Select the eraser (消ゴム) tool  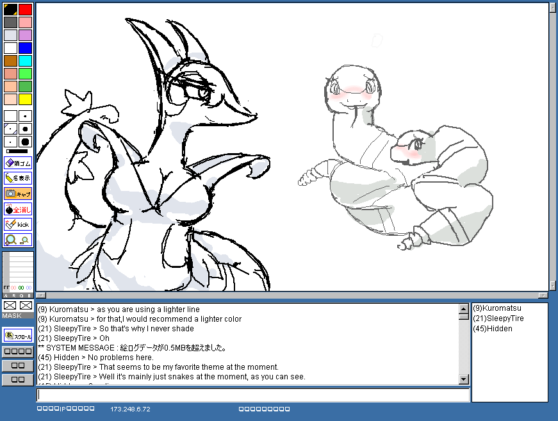coord(18,163)
